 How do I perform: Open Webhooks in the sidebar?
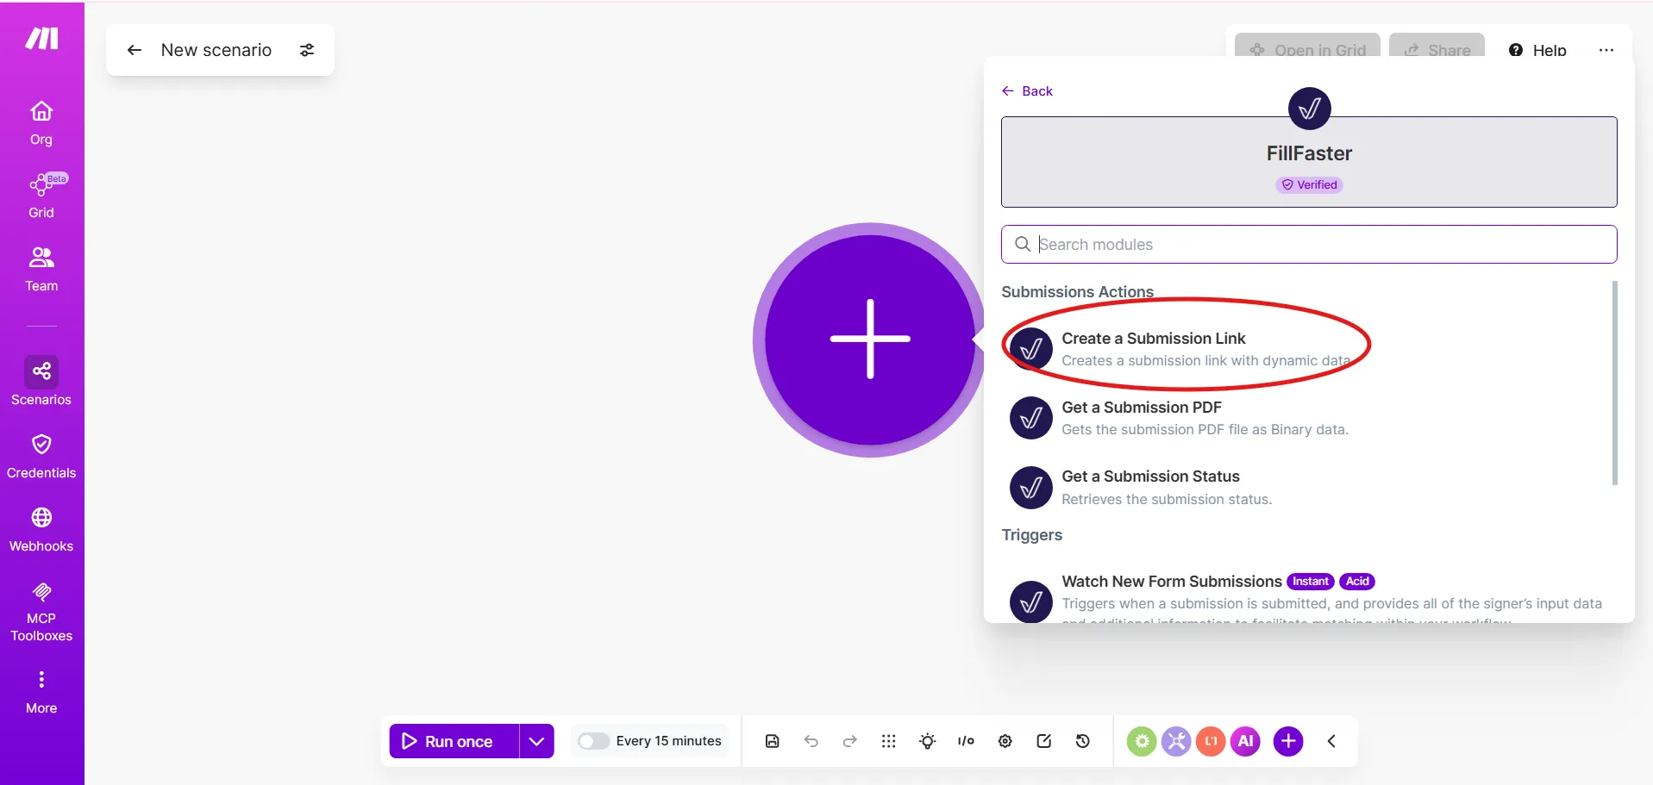pos(41,529)
